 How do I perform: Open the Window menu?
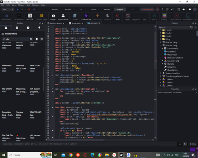(35, 5)
